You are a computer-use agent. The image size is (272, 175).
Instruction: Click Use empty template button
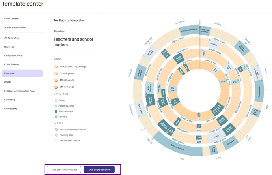pyautogui.click(x=99, y=170)
